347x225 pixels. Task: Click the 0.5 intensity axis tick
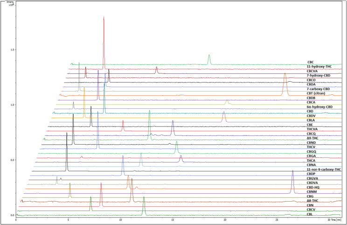12,160
